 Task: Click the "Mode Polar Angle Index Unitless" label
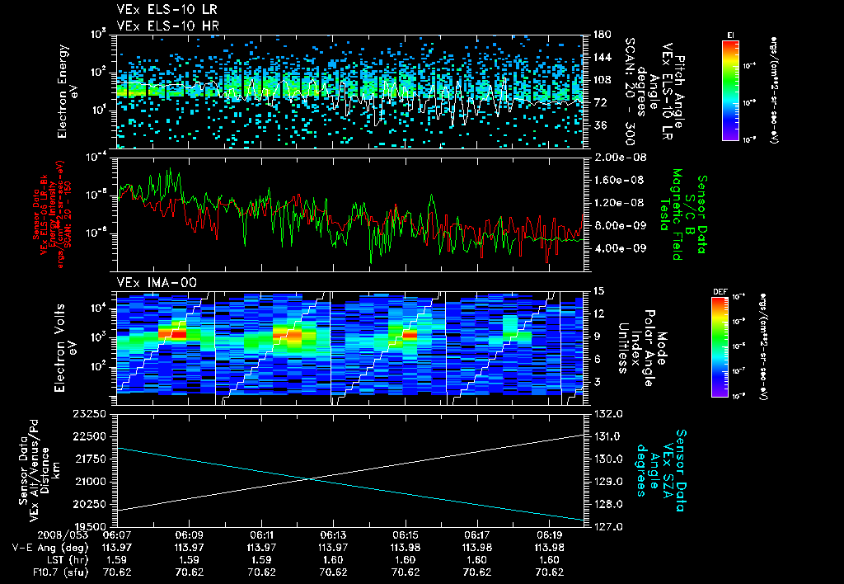click(643, 349)
